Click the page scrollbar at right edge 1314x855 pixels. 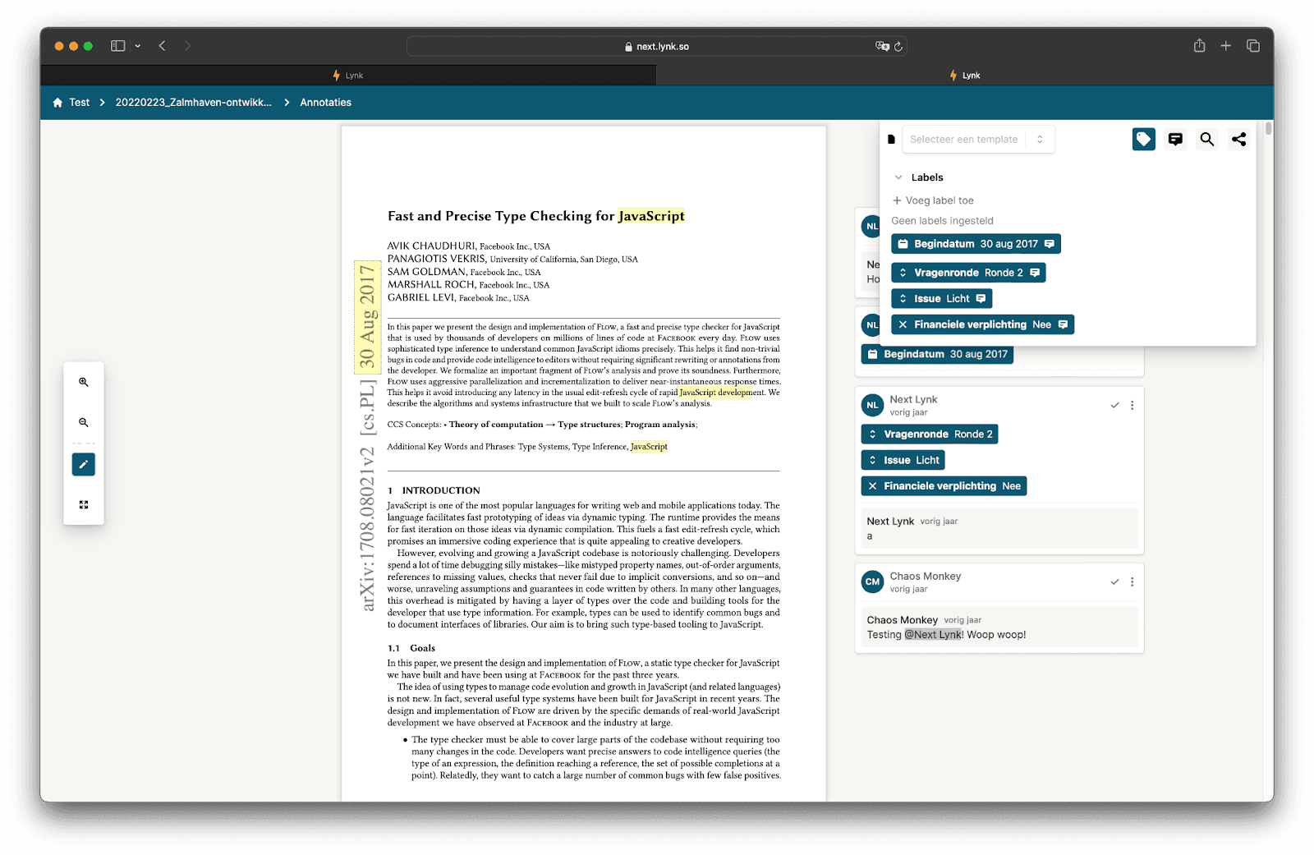click(x=1269, y=128)
